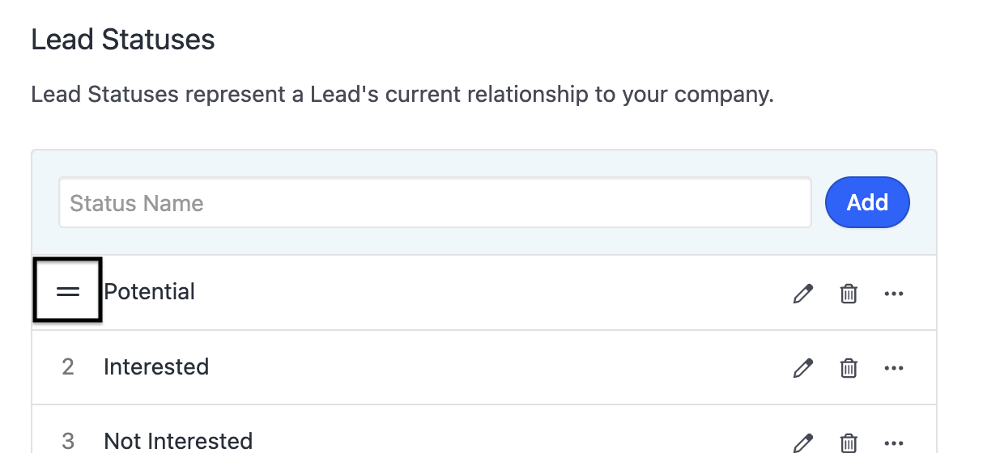The image size is (983, 453).
Task: Click the number 2 beside Interested
Action: point(68,367)
